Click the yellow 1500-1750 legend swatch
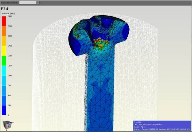 (x=4, y=51)
